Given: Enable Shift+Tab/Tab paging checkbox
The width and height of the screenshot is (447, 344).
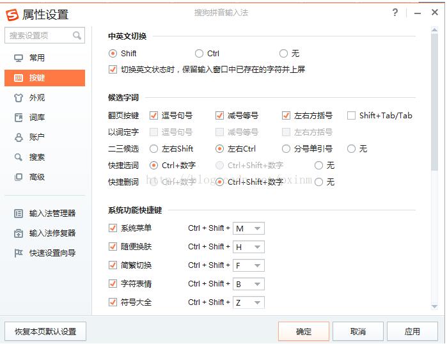Looking at the screenshot, I should (x=351, y=116).
